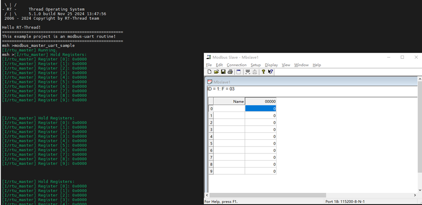The width and height of the screenshot is (422, 205).
Task: Click the Disconnect toolbar icon
Action: [x=255, y=72]
